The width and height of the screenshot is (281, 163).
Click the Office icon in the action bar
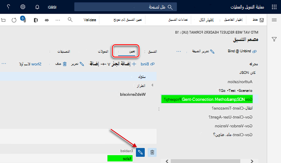point(36,20)
